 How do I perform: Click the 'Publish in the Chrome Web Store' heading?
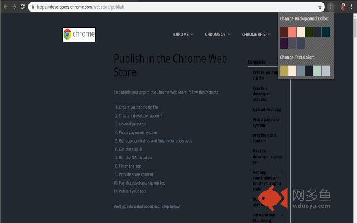pyautogui.click(x=170, y=66)
